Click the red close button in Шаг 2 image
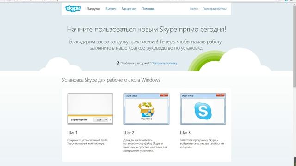The height and width of the screenshot is (166, 296). pos(164,95)
